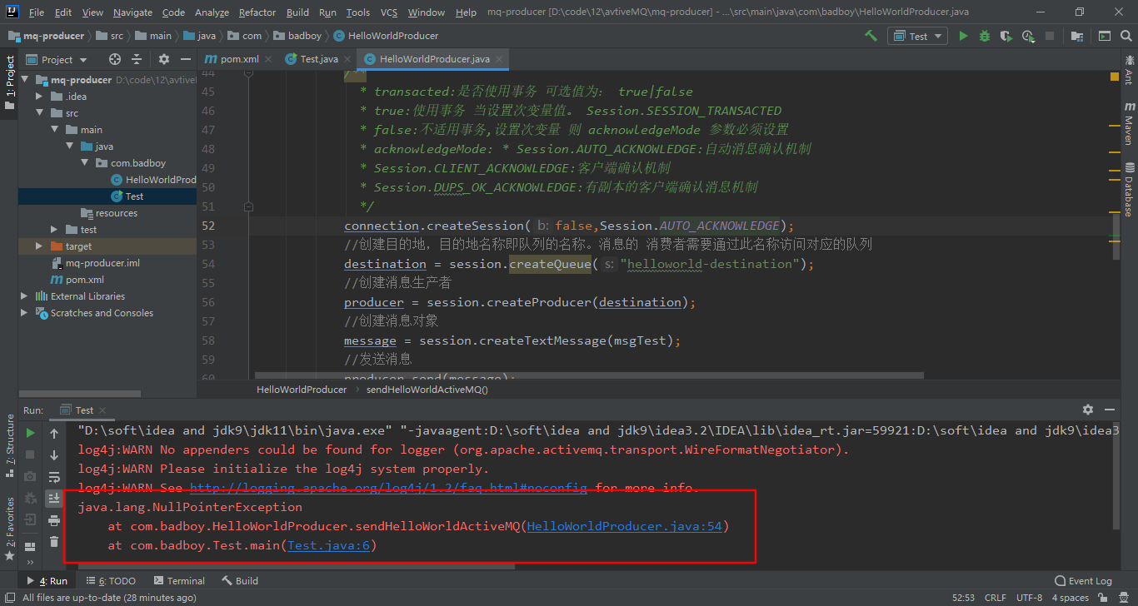1138x606 pixels.
Task: Click down the stack trace arrow
Action: 54,454
